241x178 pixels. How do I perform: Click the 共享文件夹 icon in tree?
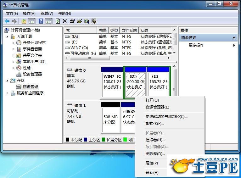click(x=19, y=55)
